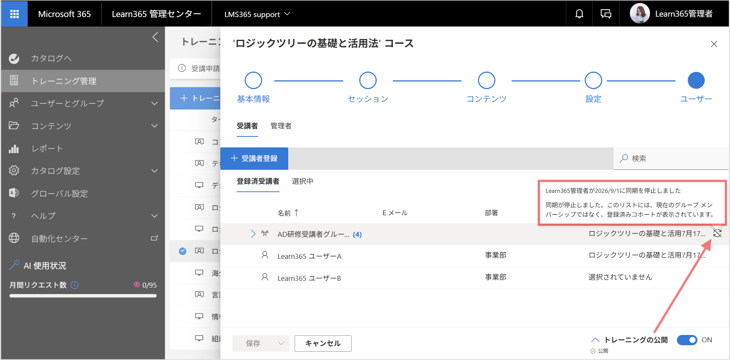Click the group icon beside AD研修受講者グループ

265,233
